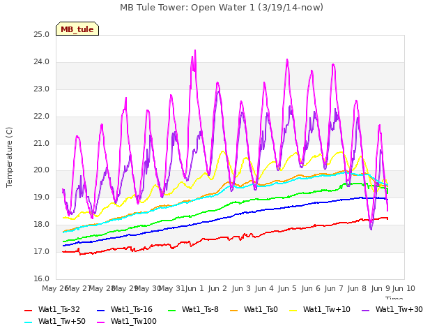The image size is (446, 335).
Task: Select the blue Wat1_Ts-16 legend swatch
Action: tap(100, 310)
